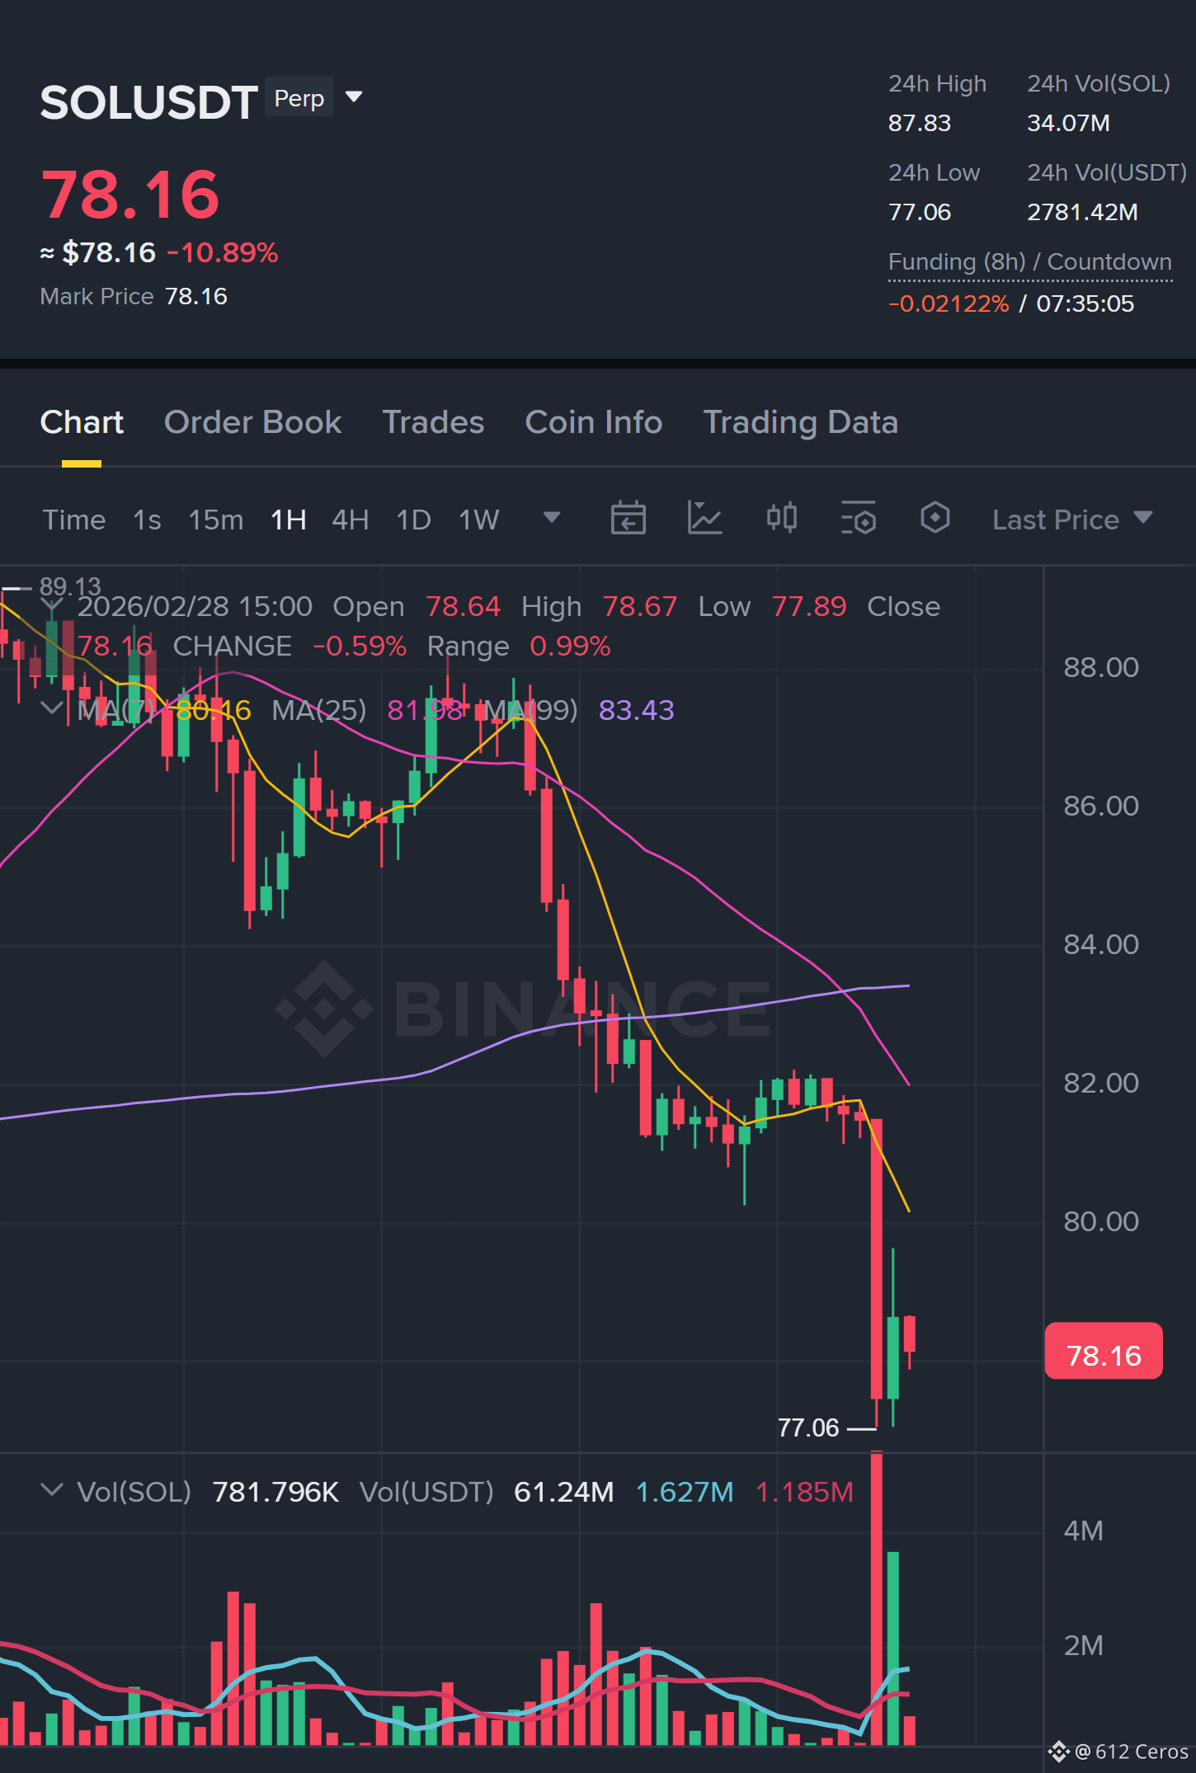Select the candlestick chart style icon
The height and width of the screenshot is (1773, 1196).
click(781, 519)
